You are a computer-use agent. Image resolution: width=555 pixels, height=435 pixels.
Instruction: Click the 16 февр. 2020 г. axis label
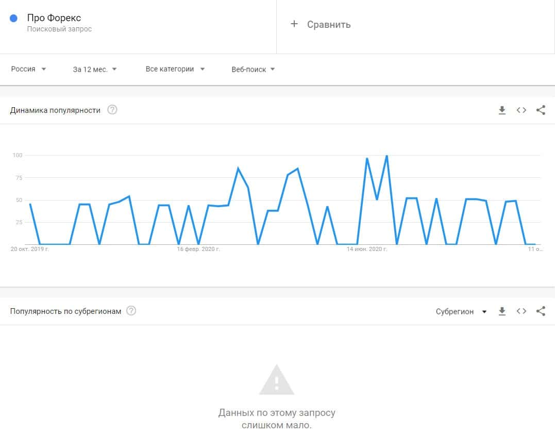pos(198,249)
